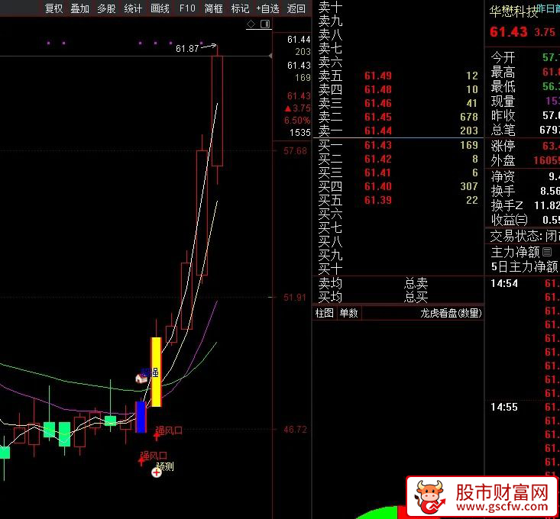The image size is (560, 519).
Task: Click the house icon on the chart
Action: (x=141, y=378)
